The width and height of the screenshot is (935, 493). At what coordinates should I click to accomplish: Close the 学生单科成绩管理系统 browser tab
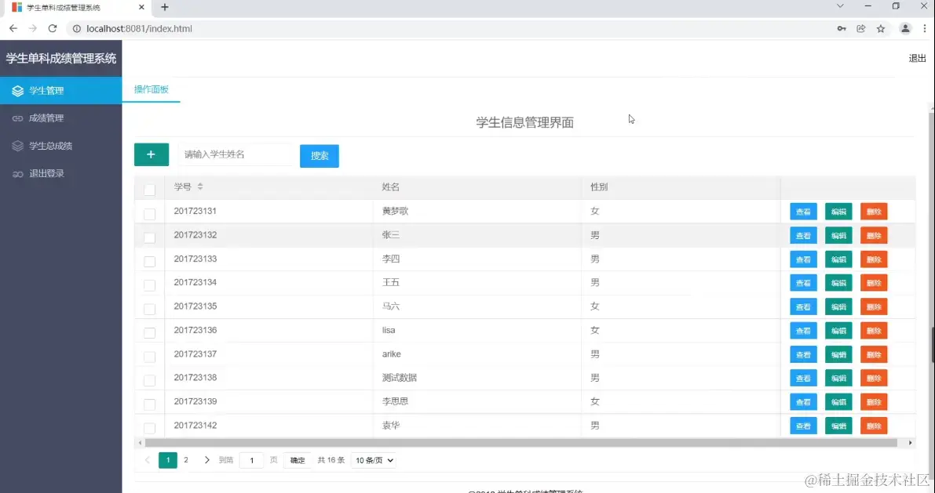coord(141,7)
